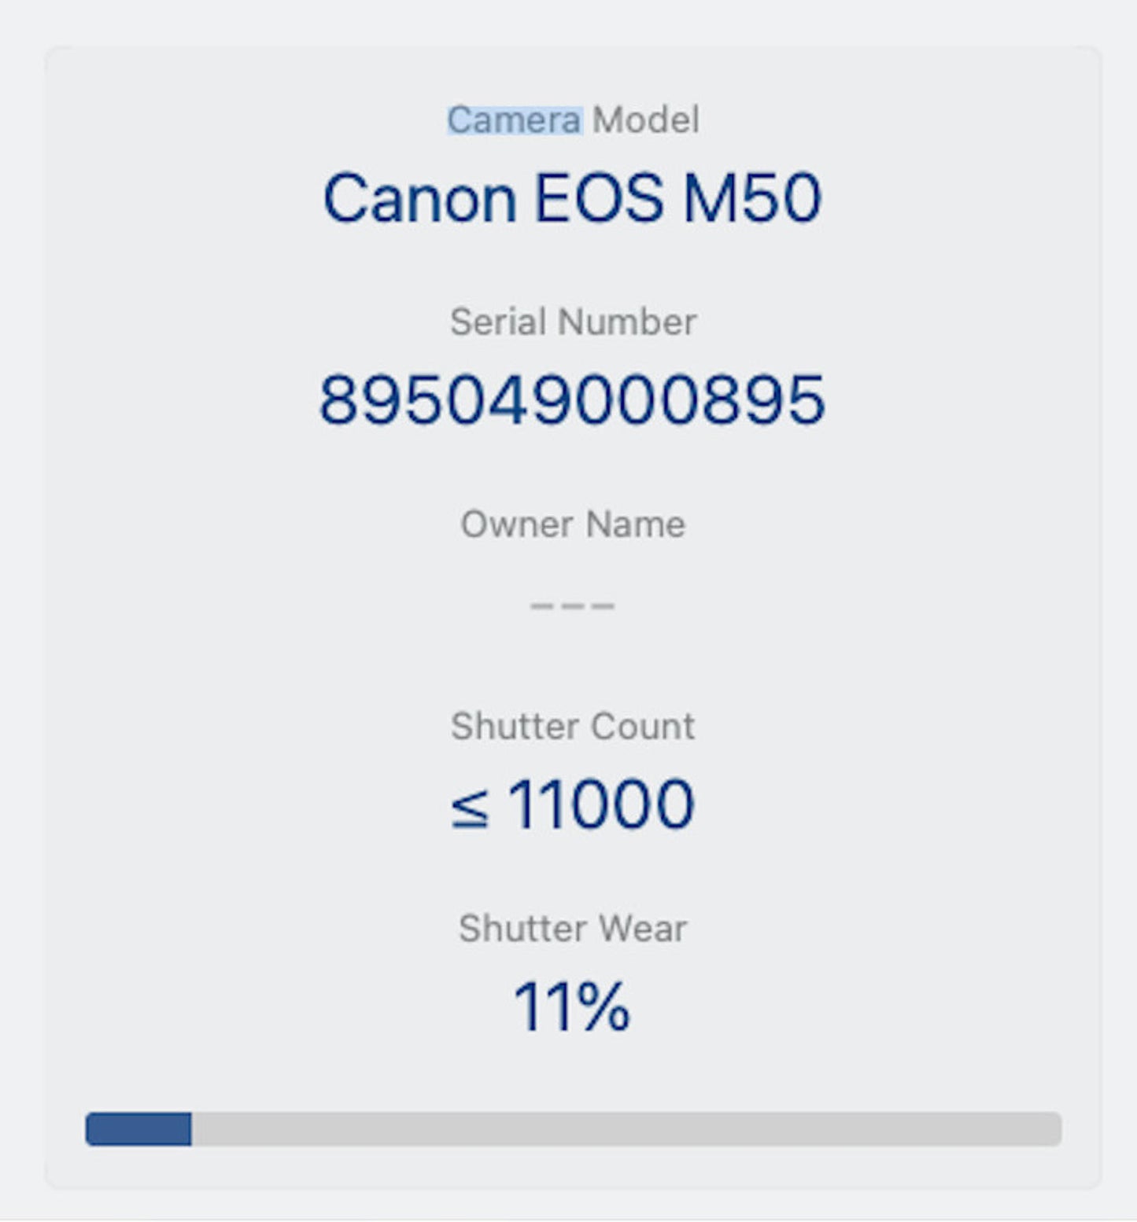Click the word Count in Shutter Count
This screenshot has height=1222, width=1137.
click(643, 726)
